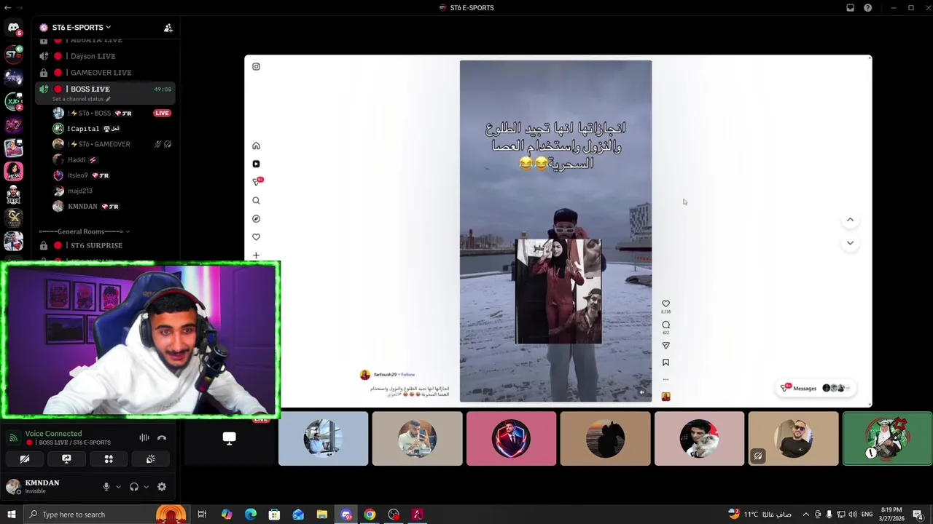
Task: Go to next reel with down arrow
Action: pyautogui.click(x=850, y=242)
